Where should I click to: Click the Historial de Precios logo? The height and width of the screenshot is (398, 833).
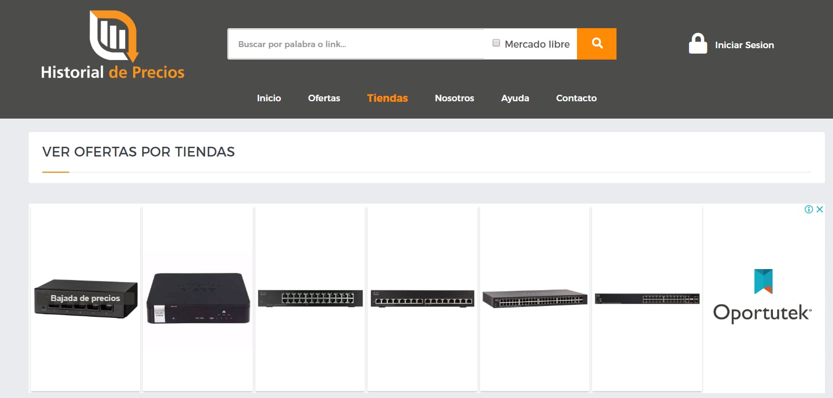(113, 45)
